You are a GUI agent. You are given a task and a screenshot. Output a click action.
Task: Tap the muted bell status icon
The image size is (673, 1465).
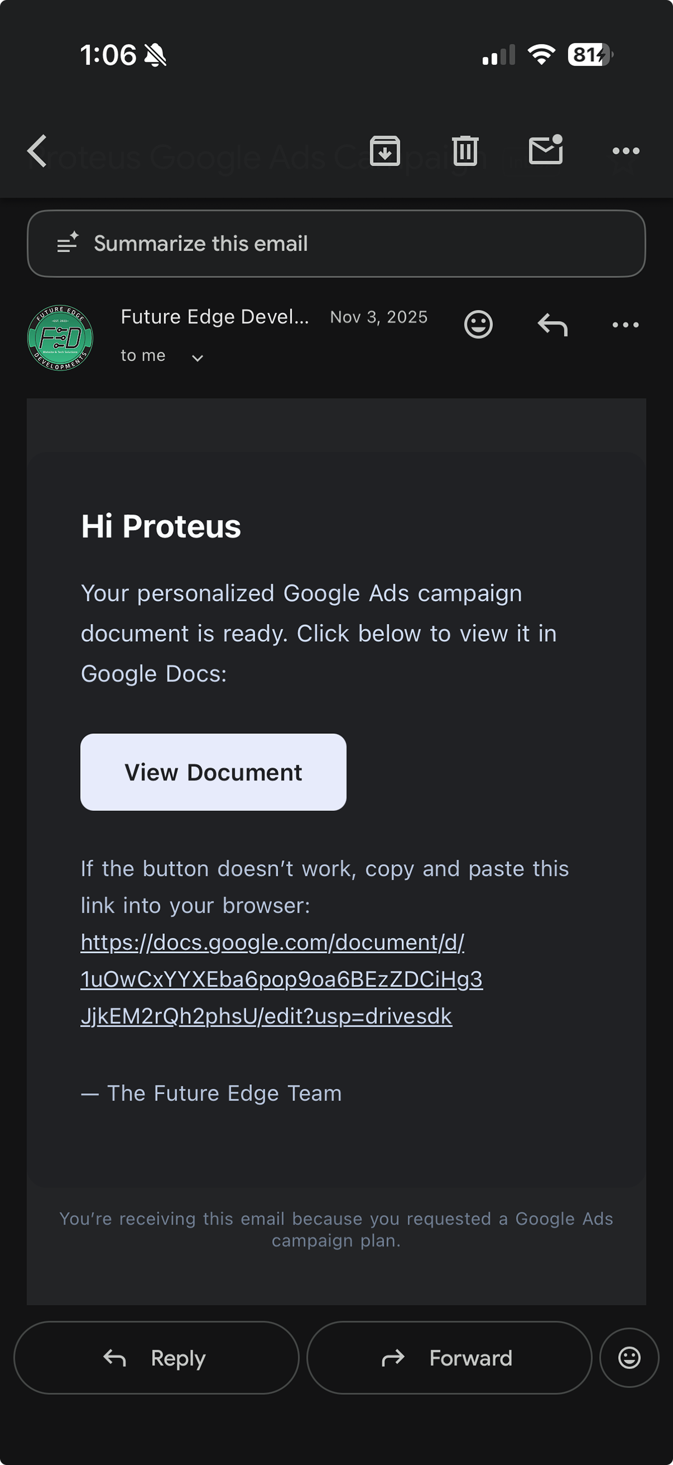click(155, 55)
